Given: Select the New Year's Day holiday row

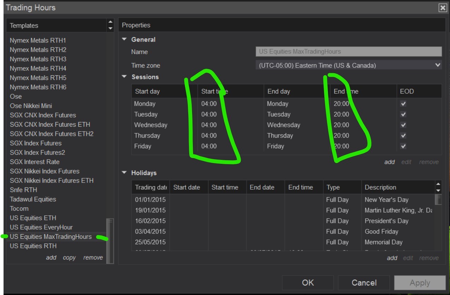Looking at the screenshot, I should [x=283, y=199].
